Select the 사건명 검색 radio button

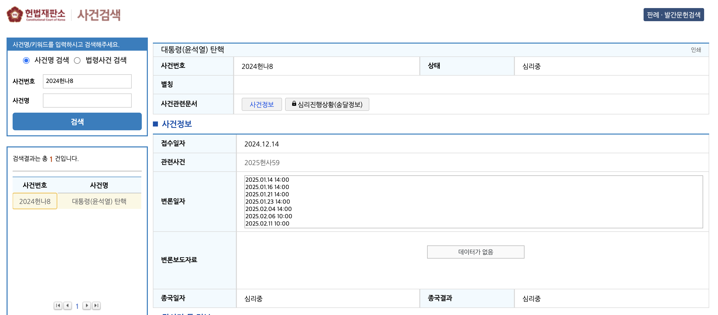26,60
